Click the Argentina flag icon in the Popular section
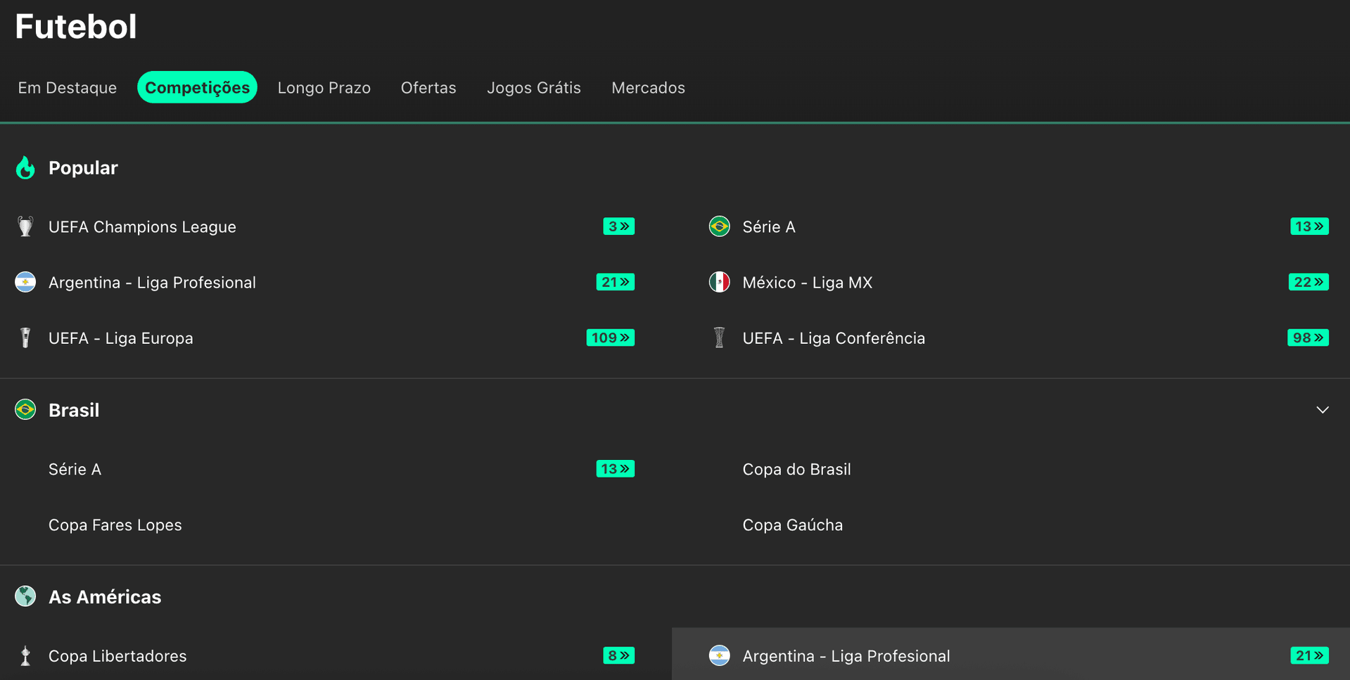The image size is (1350, 680). pyautogui.click(x=25, y=282)
